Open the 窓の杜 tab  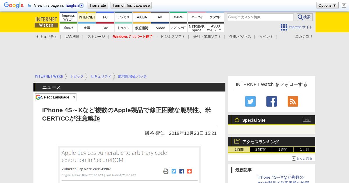click(68, 28)
